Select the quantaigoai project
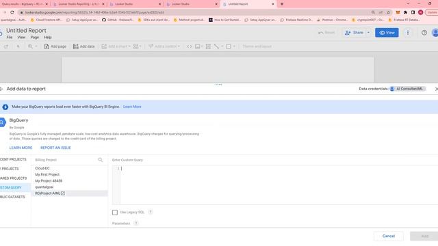The height and width of the screenshot is (246, 438). coord(70,187)
